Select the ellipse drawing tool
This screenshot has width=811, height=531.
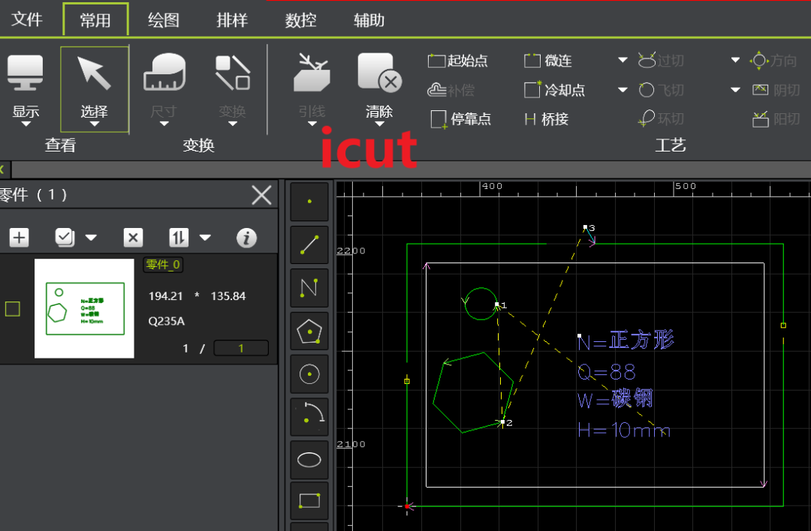tap(309, 460)
